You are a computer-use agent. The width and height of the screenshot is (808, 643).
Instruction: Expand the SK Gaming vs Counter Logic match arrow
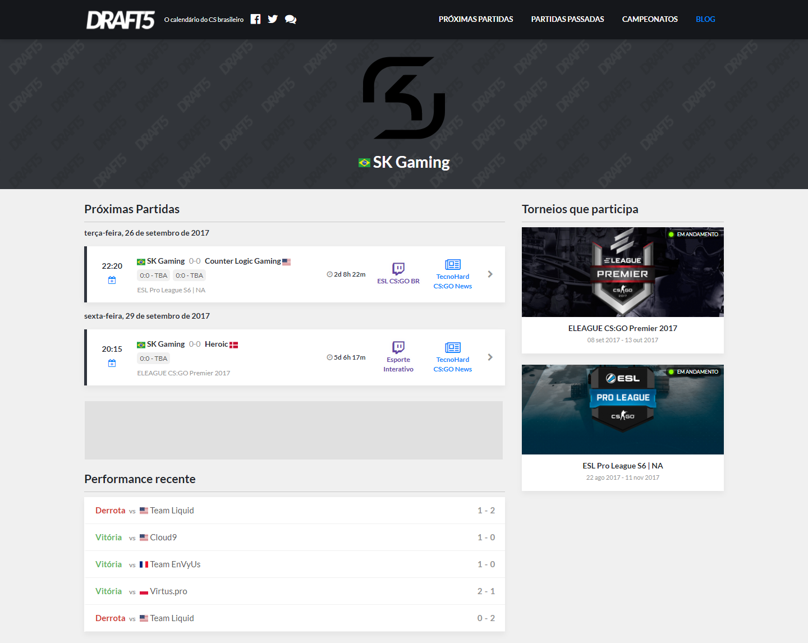tap(490, 274)
